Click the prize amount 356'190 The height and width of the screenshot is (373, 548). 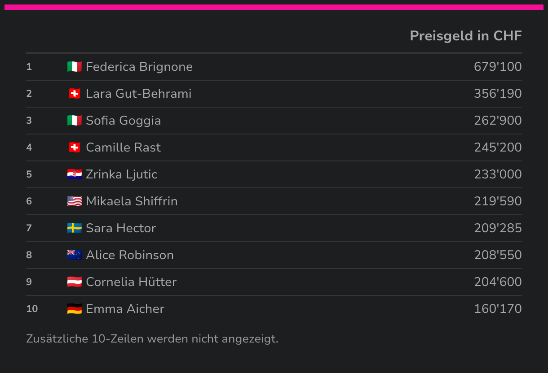pyautogui.click(x=498, y=94)
